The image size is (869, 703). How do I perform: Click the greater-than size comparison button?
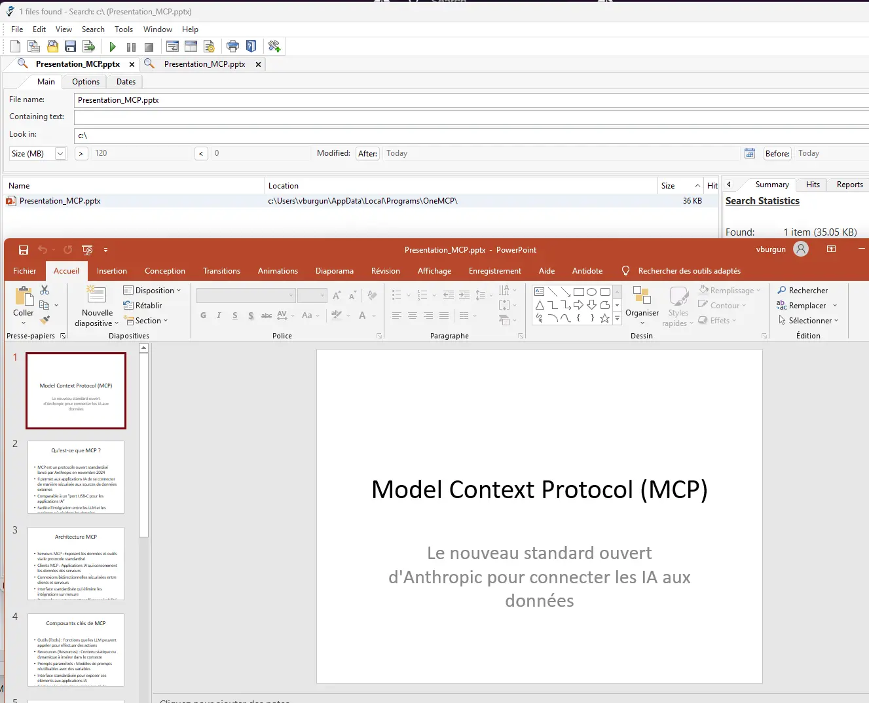81,154
